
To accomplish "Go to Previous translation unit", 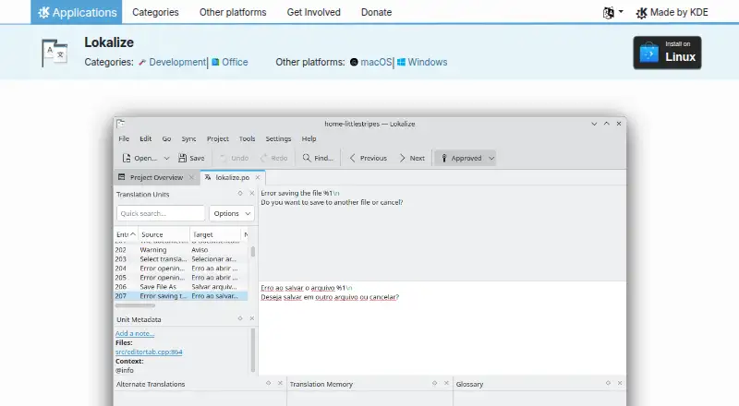I will pos(368,159).
